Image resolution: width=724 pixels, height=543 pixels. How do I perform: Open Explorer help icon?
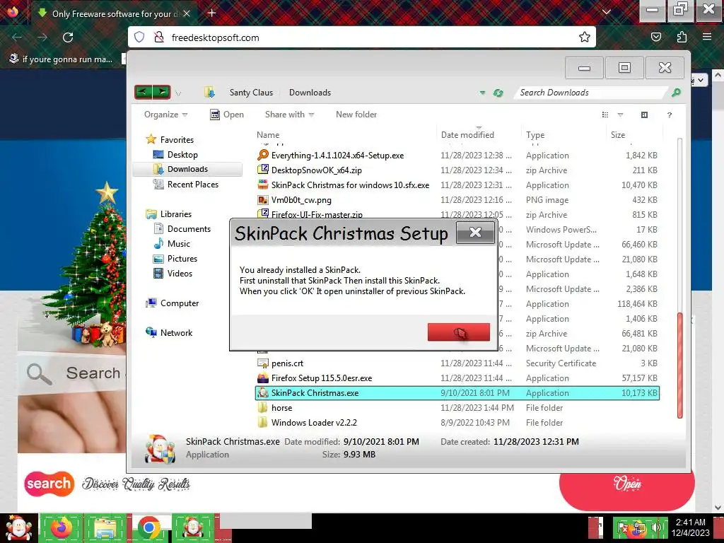pos(670,115)
